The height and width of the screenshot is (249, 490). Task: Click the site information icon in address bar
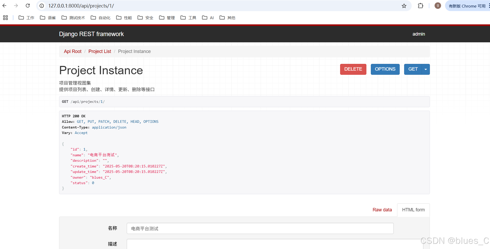tap(42, 6)
